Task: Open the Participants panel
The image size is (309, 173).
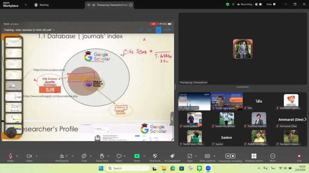Action: 62,157
